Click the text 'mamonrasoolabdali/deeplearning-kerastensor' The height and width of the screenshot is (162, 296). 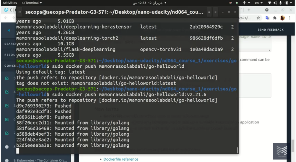pyautogui.click(x=74, y=27)
